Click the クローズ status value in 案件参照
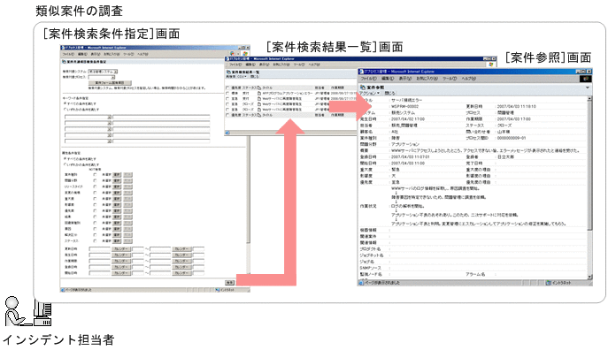Viewport: 608px width, 350px height. pos(504,126)
